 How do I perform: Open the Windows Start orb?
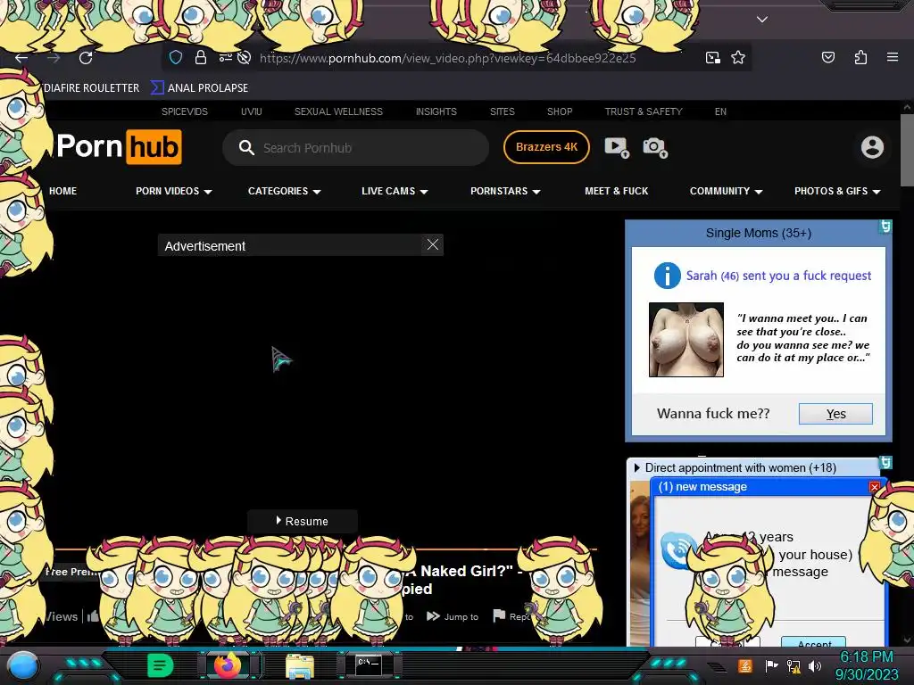pos(22,665)
